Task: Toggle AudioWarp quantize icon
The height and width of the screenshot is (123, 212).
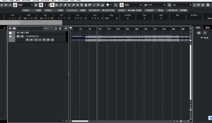Action: [x=199, y=5]
